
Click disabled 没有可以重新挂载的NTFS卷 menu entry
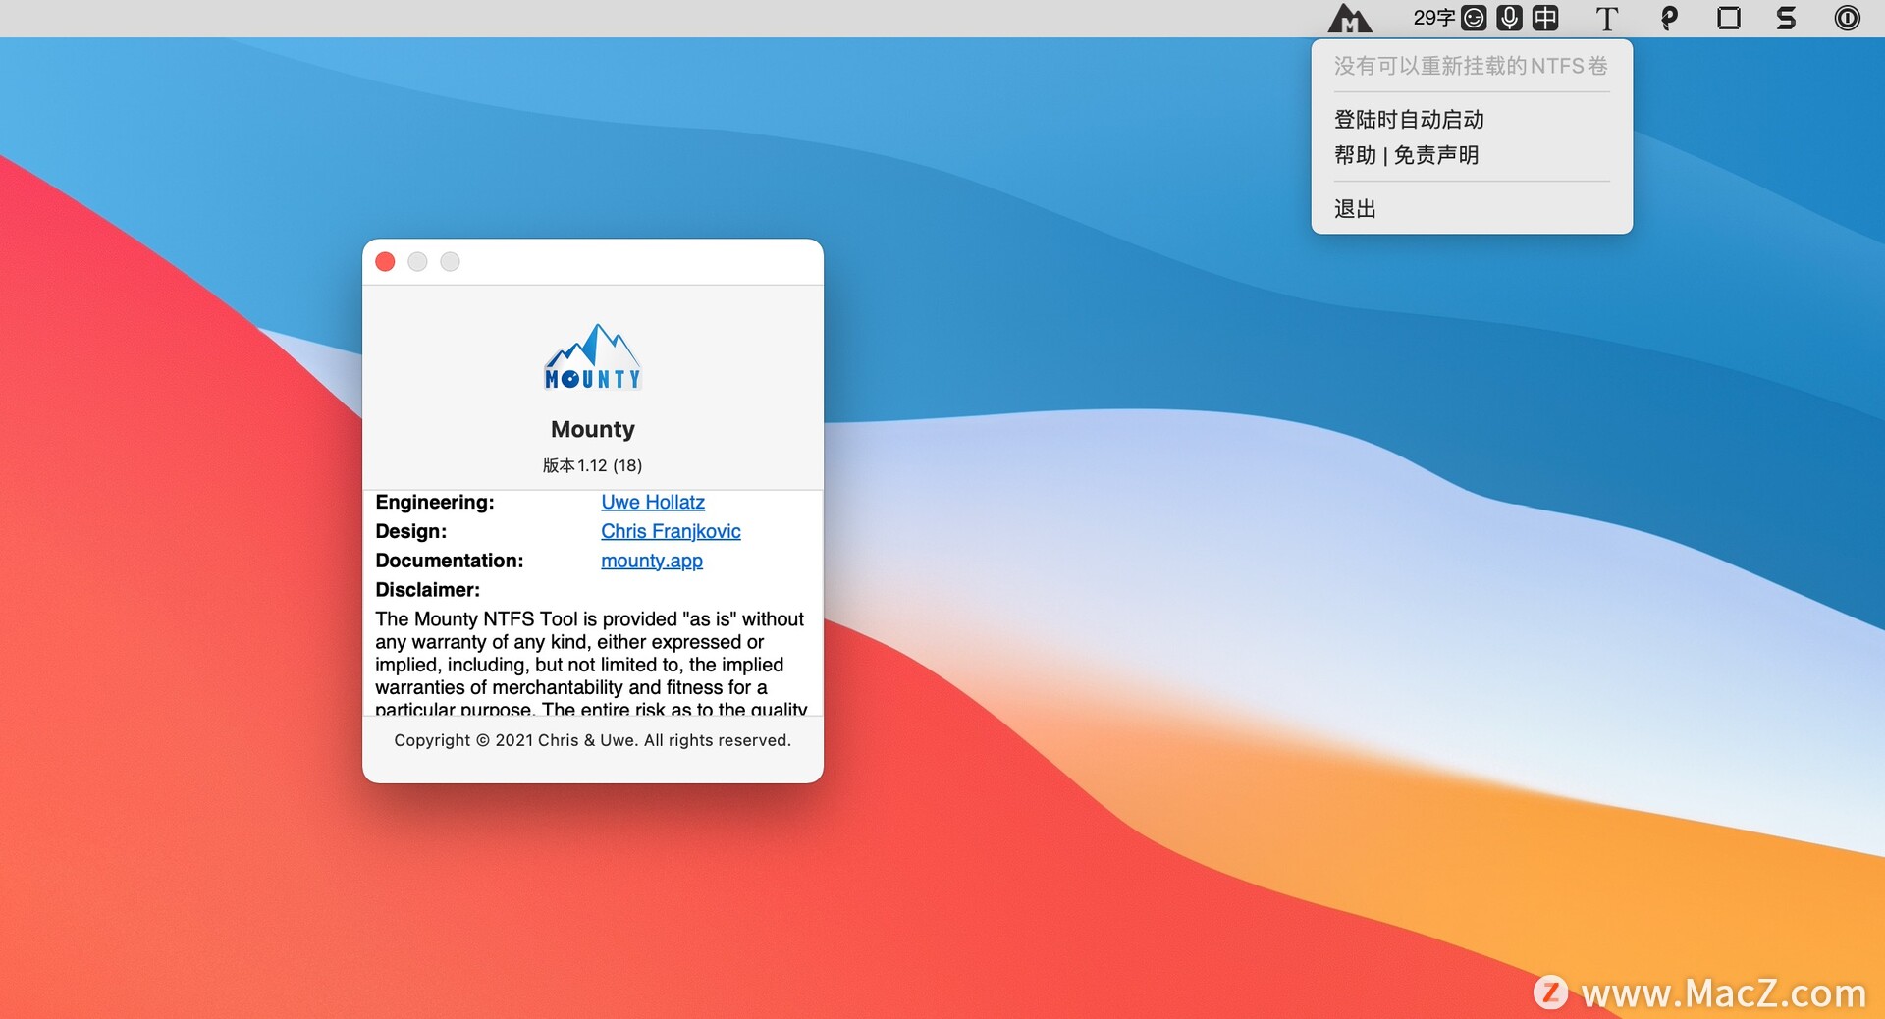[x=1472, y=66]
